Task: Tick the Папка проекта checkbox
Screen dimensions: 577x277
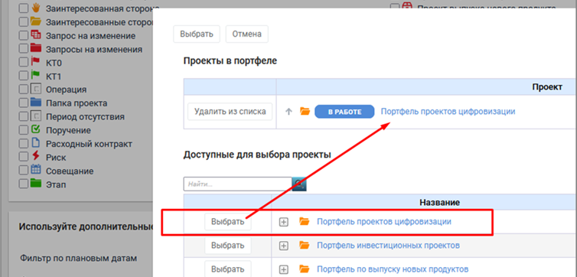Action: pos(24,103)
